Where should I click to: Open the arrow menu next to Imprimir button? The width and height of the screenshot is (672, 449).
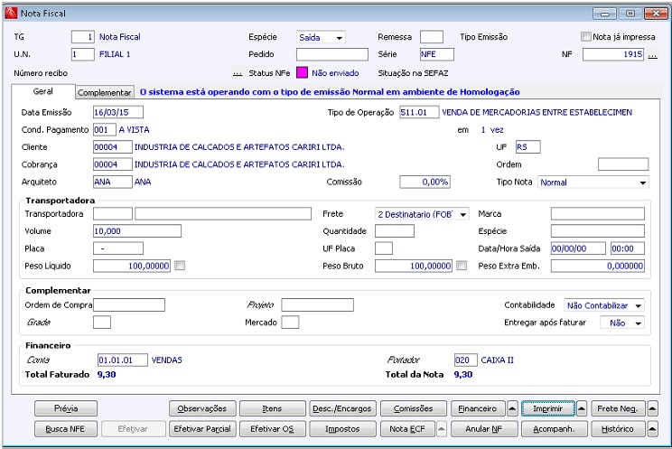coord(582,408)
